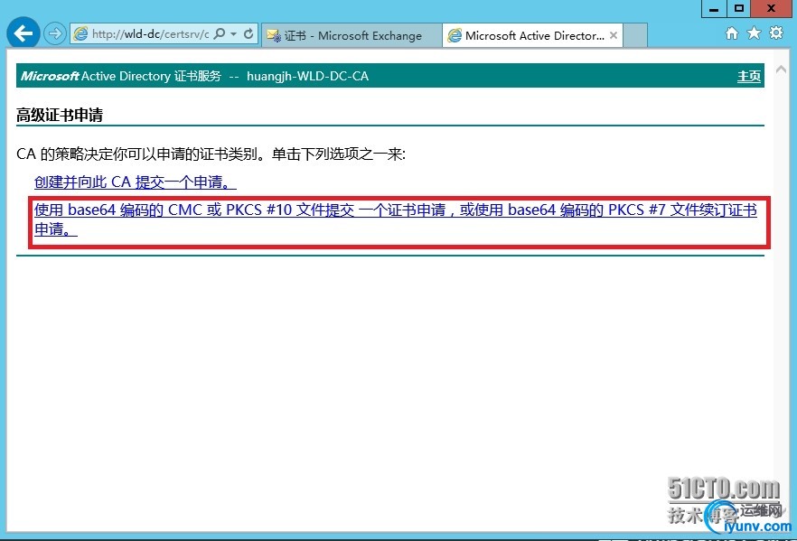Open the 创建并向此 CA 提交一个申请 link
Image resolution: width=797 pixels, height=541 pixels.
pos(136,182)
